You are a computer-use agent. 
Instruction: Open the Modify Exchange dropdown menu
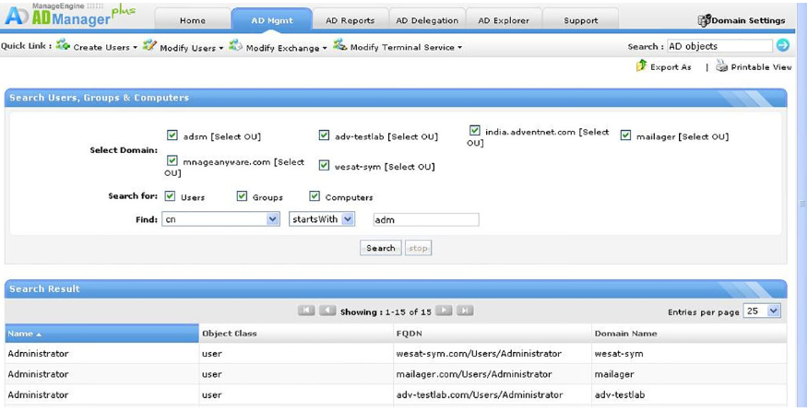tap(325, 48)
